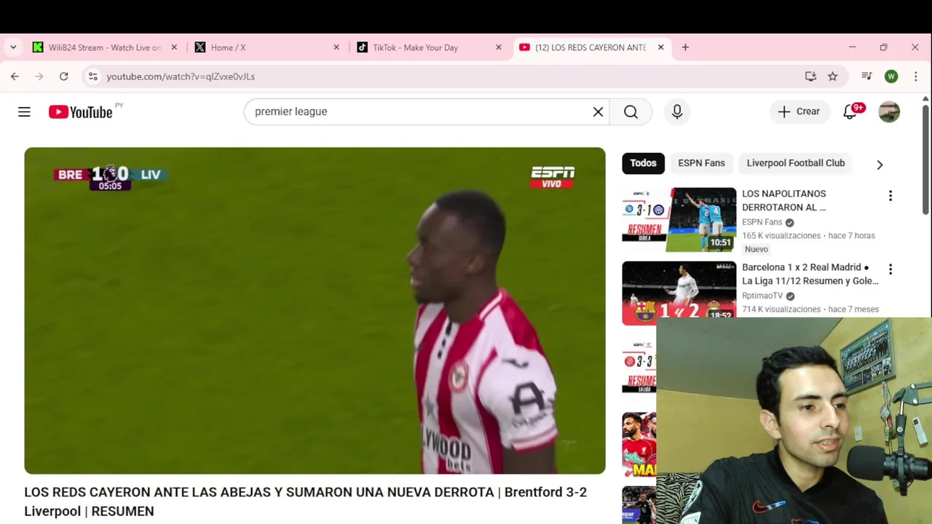Bookmark this page with star icon
The image size is (932, 524).
[x=832, y=76]
